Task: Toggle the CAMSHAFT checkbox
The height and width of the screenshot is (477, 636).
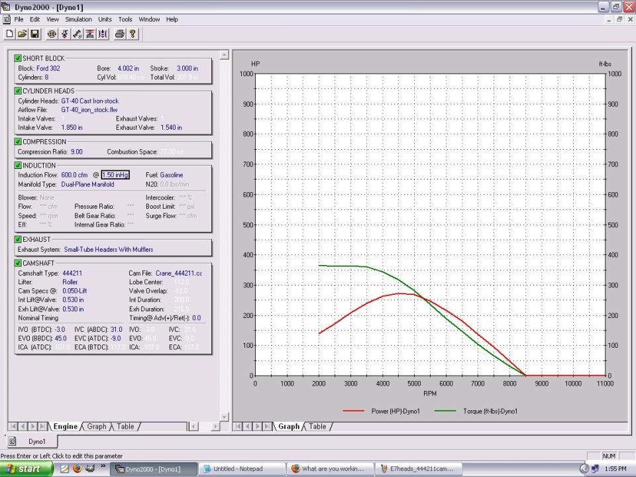Action: (x=18, y=263)
